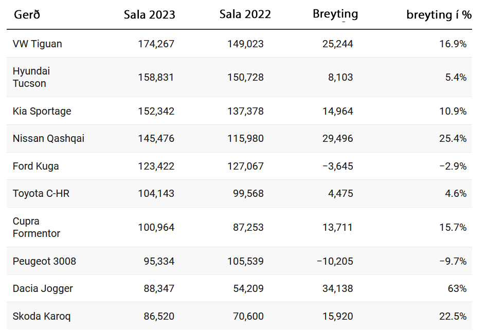
Task: Sort by Sala 2023 column header
Action: click(149, 15)
